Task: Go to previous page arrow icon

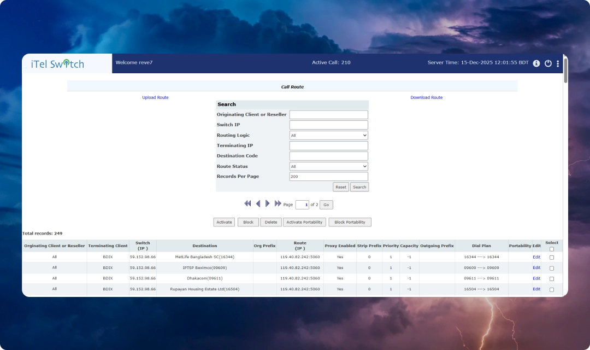Action: click(x=258, y=203)
